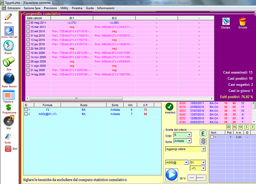256x184 pixels.
Task: Click the blue play button
Action: [172, 175]
